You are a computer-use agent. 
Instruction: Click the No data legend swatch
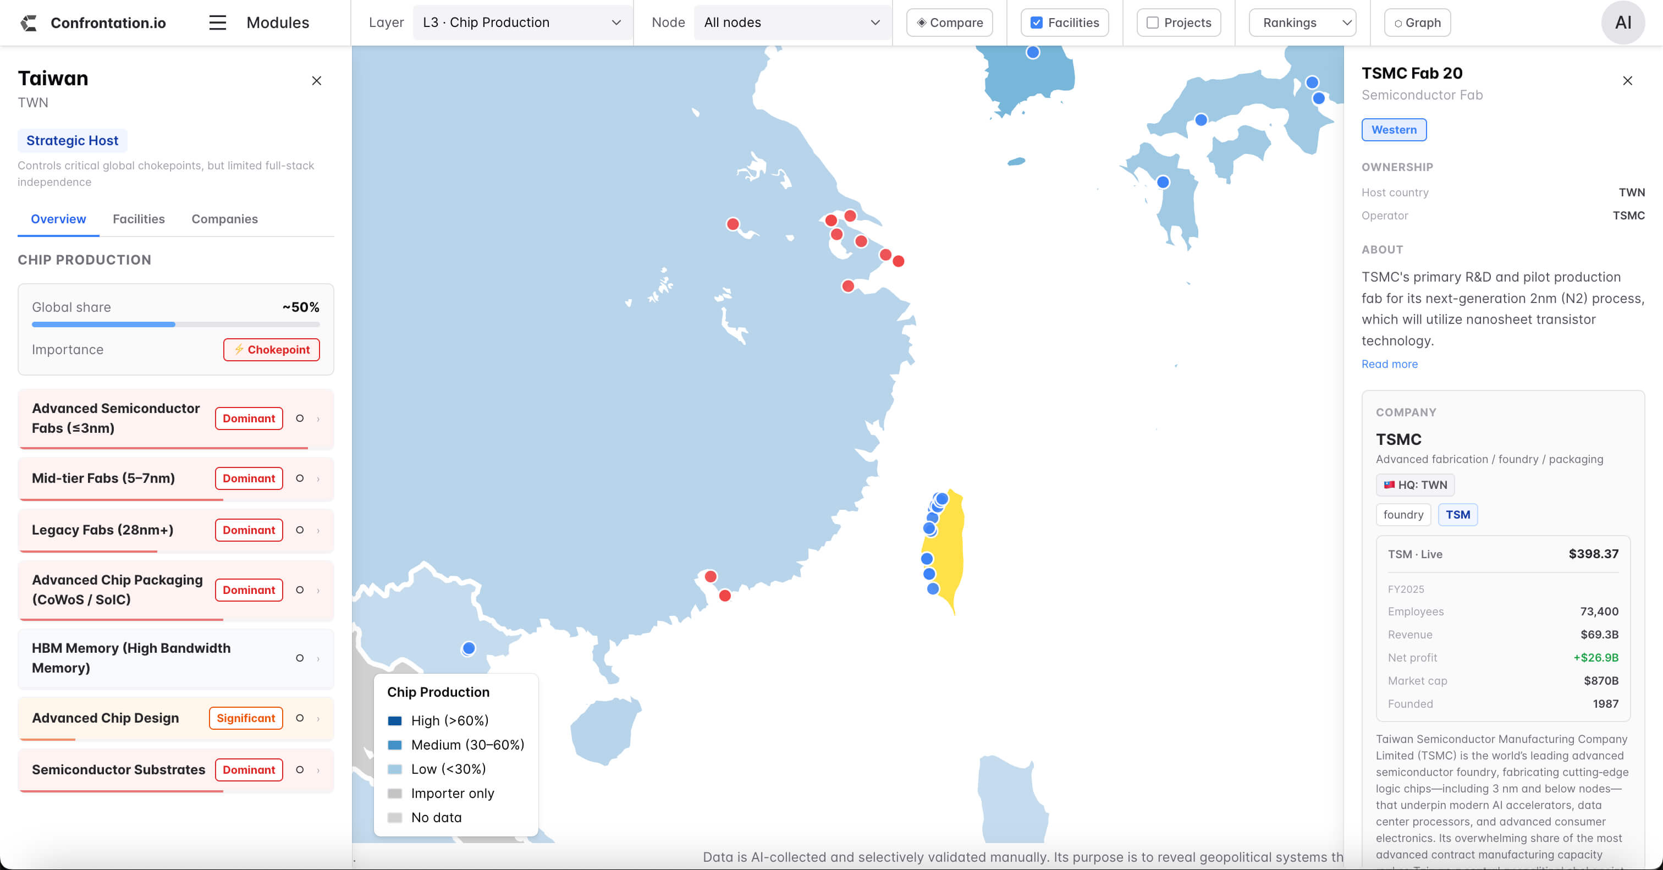tap(394, 818)
